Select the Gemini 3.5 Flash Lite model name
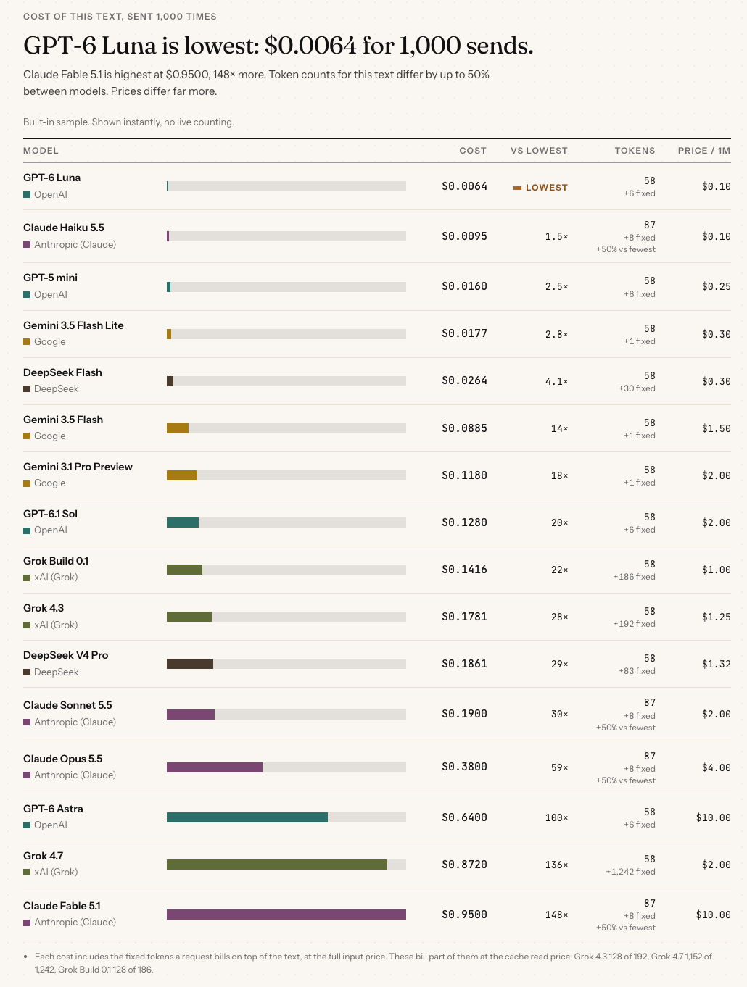This screenshot has height=987, width=747. click(73, 325)
